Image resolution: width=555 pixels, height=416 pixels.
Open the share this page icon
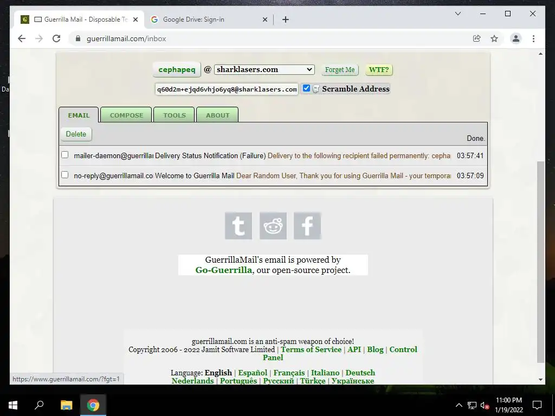click(x=477, y=38)
